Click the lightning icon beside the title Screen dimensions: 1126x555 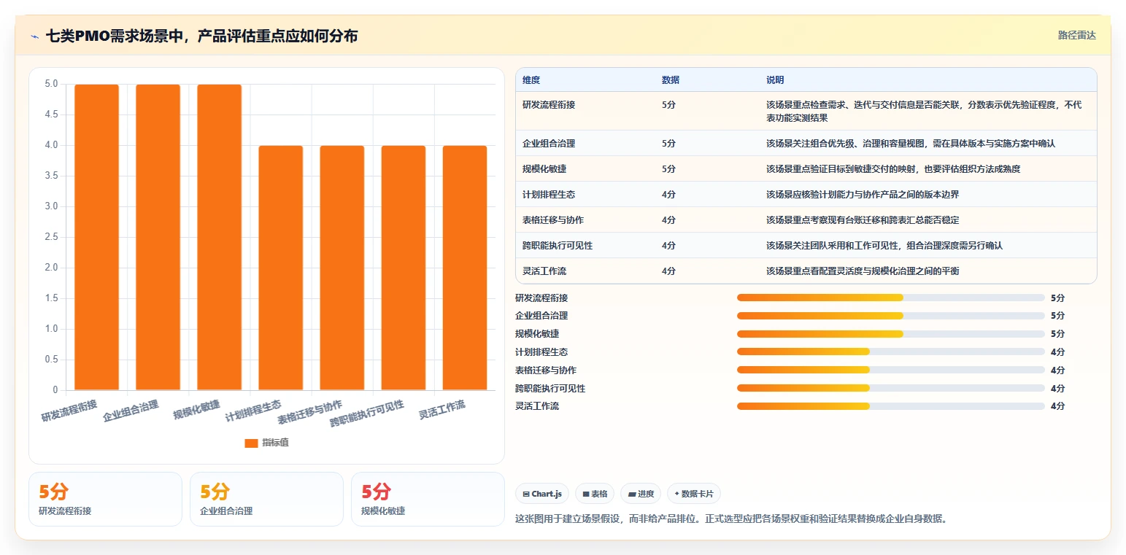click(34, 36)
